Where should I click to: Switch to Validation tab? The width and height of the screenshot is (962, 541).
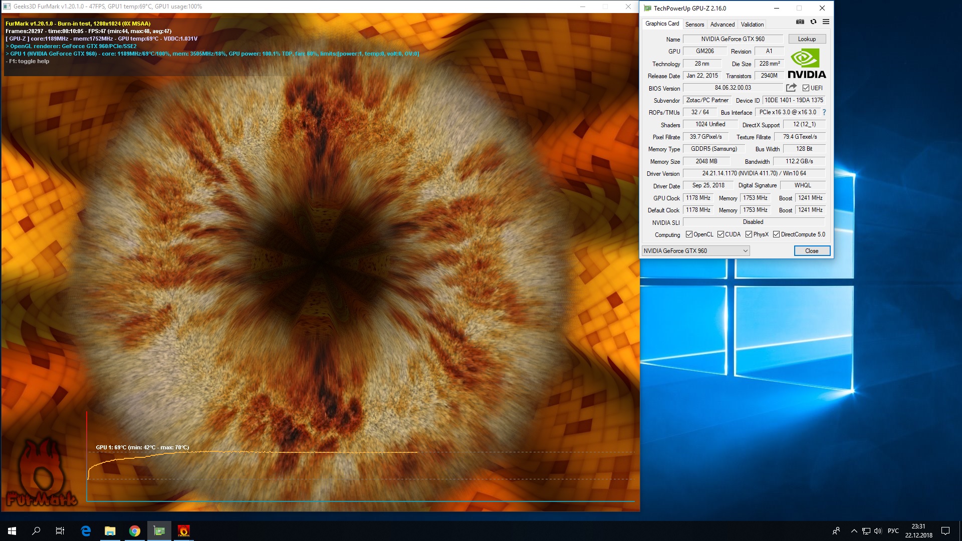coord(752,24)
